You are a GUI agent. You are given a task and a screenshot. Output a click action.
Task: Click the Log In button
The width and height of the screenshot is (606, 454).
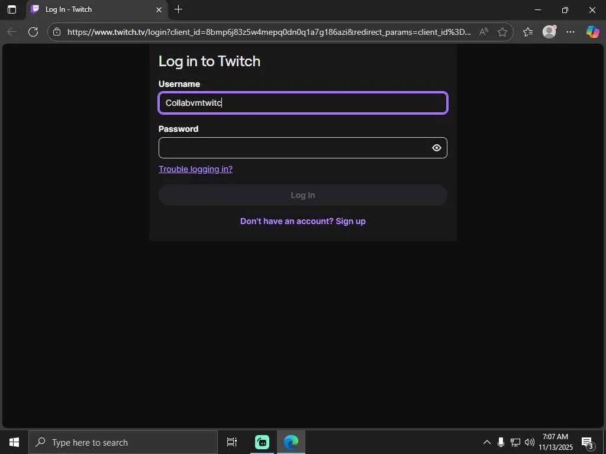point(303,195)
